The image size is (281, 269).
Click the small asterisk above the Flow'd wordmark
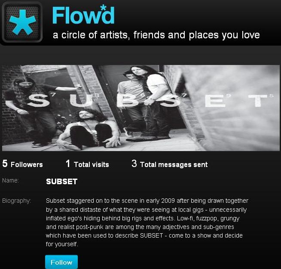pyautogui.click(x=104, y=7)
